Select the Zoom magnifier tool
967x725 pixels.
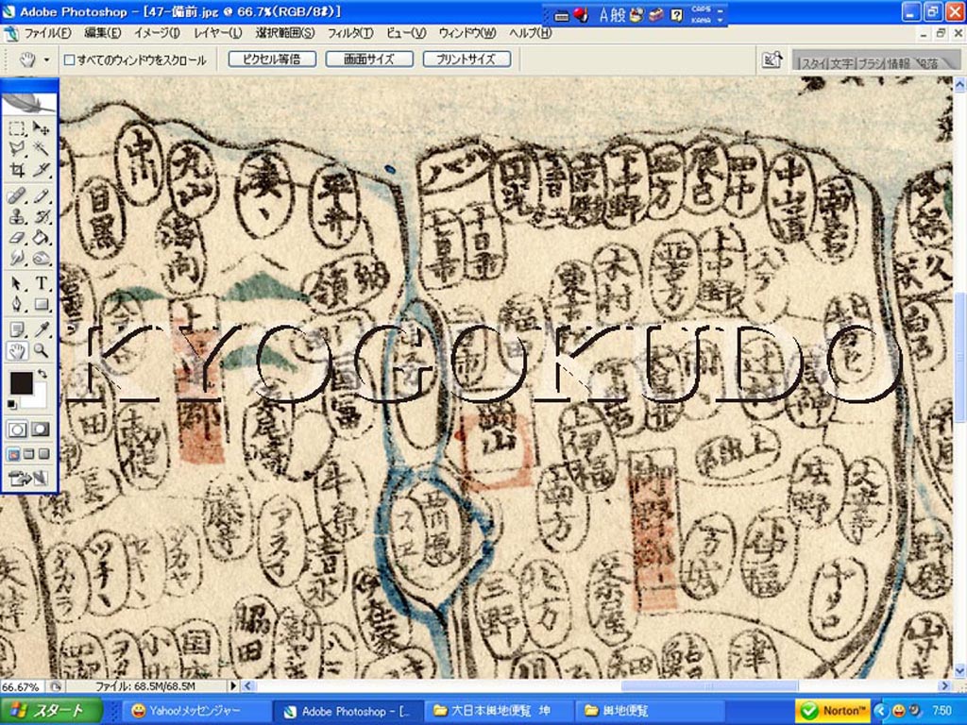[41, 351]
